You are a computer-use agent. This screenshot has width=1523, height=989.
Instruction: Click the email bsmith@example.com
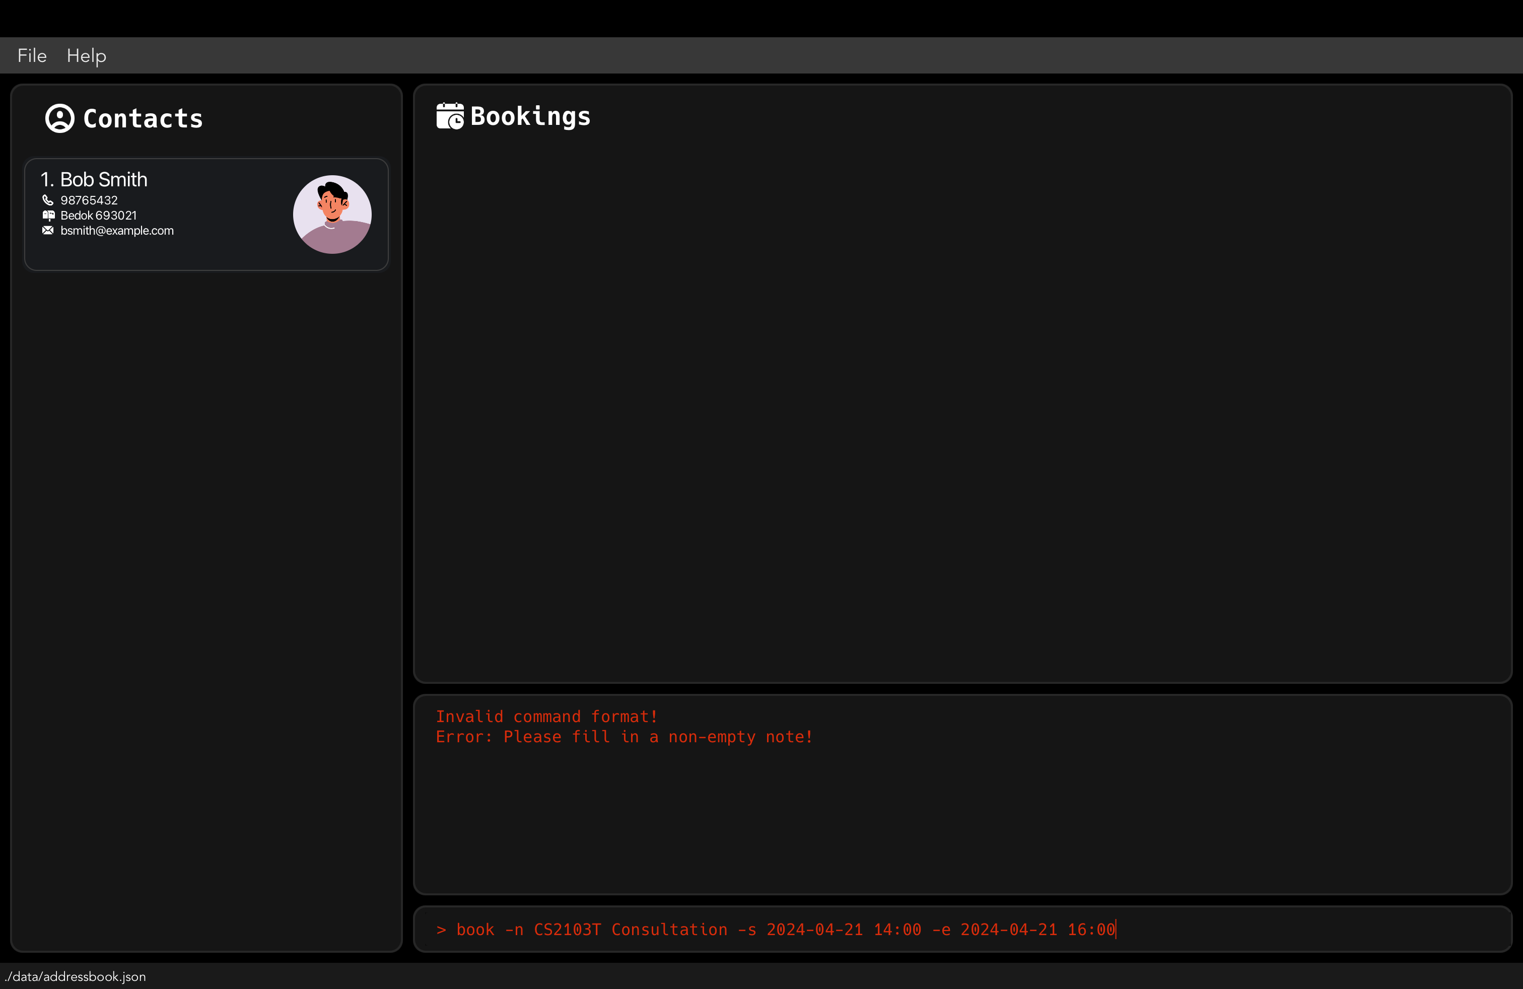117,230
